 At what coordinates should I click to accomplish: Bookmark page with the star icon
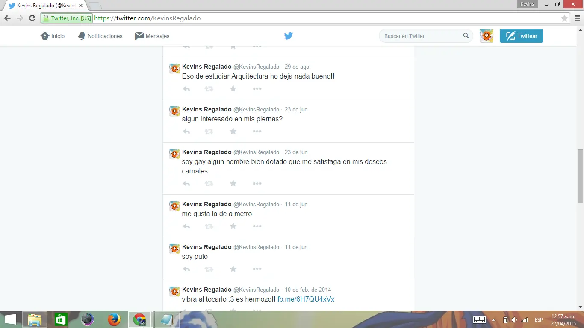(x=564, y=18)
